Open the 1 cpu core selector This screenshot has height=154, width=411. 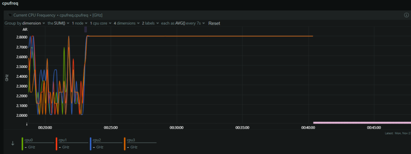coord(101,23)
